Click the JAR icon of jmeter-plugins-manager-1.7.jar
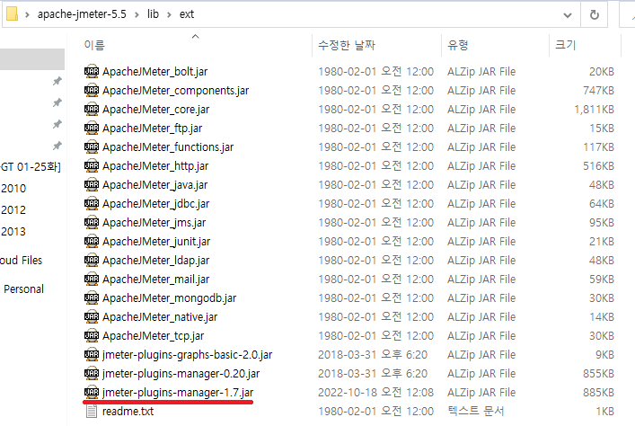Image resolution: width=635 pixels, height=426 pixels. click(x=92, y=392)
